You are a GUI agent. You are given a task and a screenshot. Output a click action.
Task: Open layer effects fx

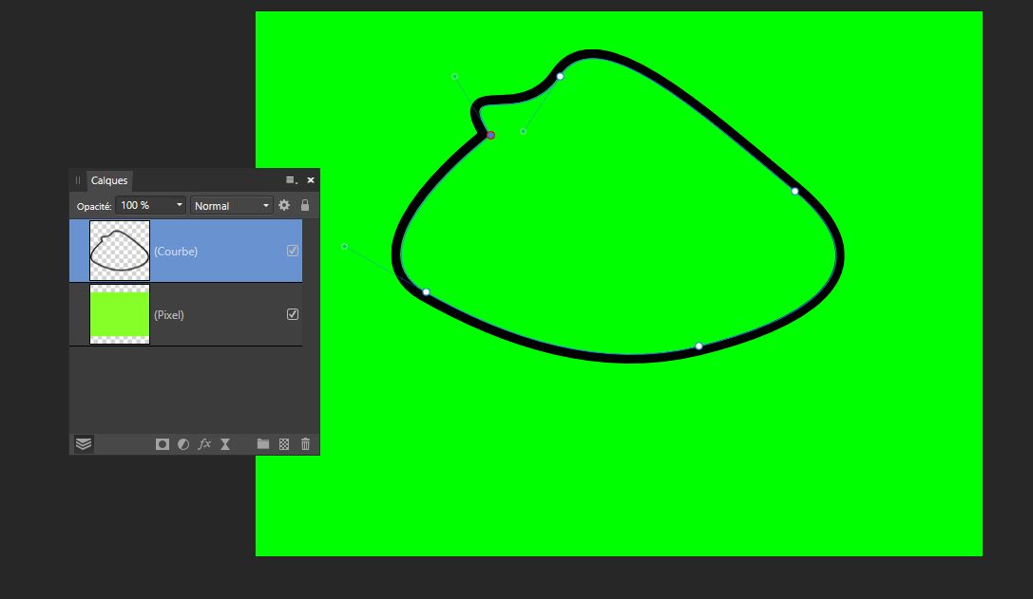[x=205, y=444]
